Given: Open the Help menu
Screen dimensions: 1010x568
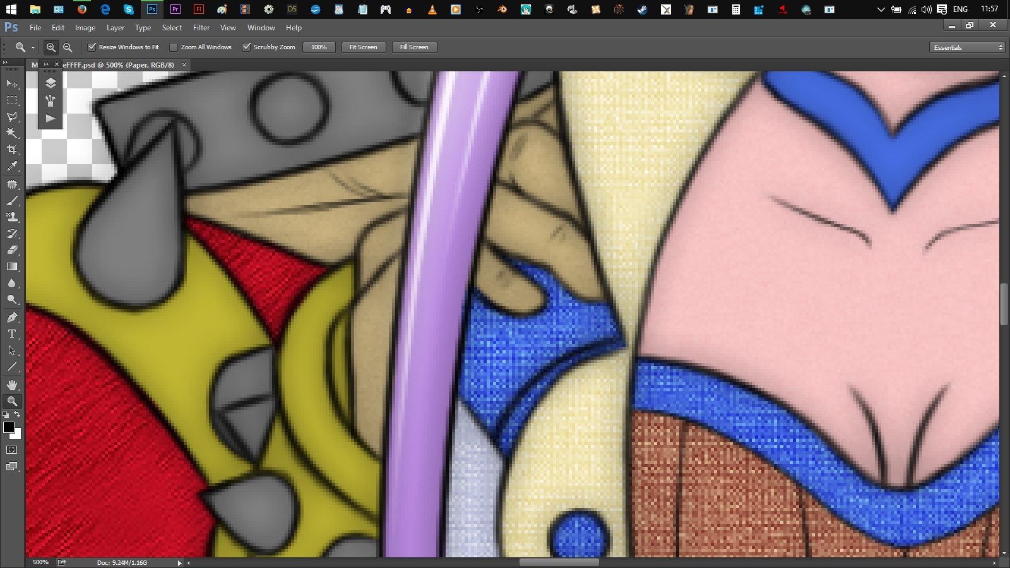Looking at the screenshot, I should tap(294, 28).
